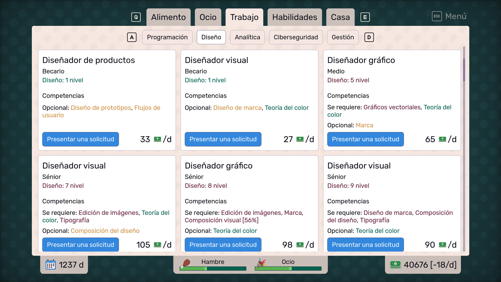Click the Hambre progress bar
Image resolution: width=501 pixels, height=282 pixels.
pos(213,268)
